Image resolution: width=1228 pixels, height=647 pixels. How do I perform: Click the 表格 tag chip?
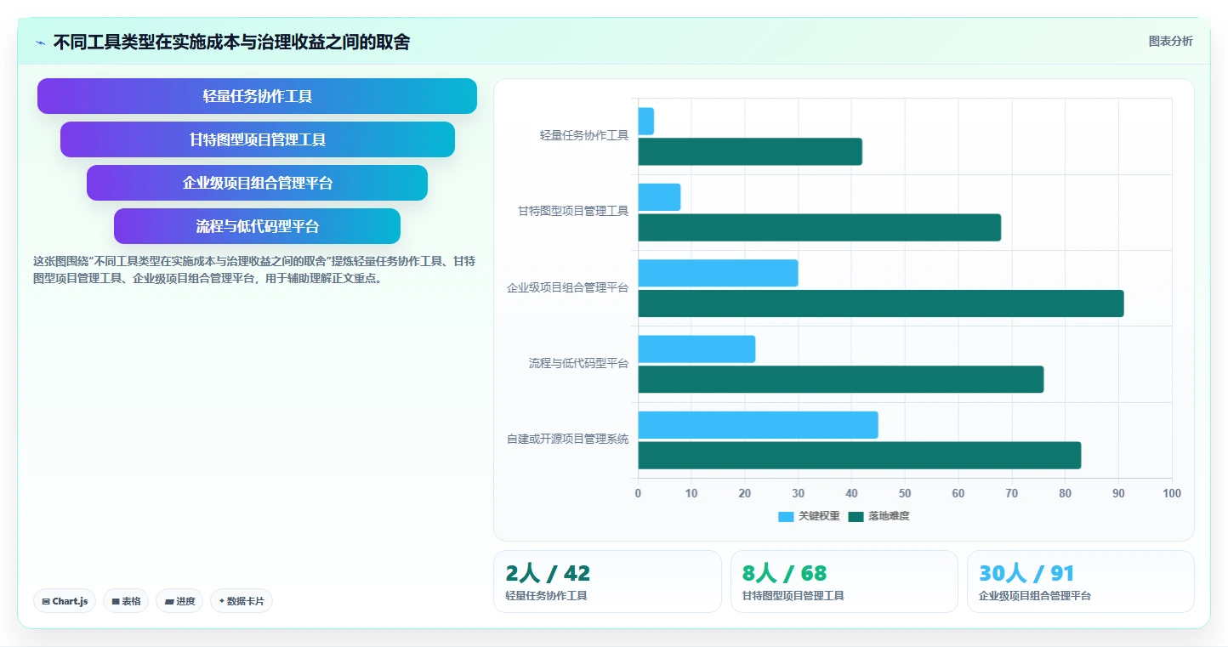(x=126, y=601)
